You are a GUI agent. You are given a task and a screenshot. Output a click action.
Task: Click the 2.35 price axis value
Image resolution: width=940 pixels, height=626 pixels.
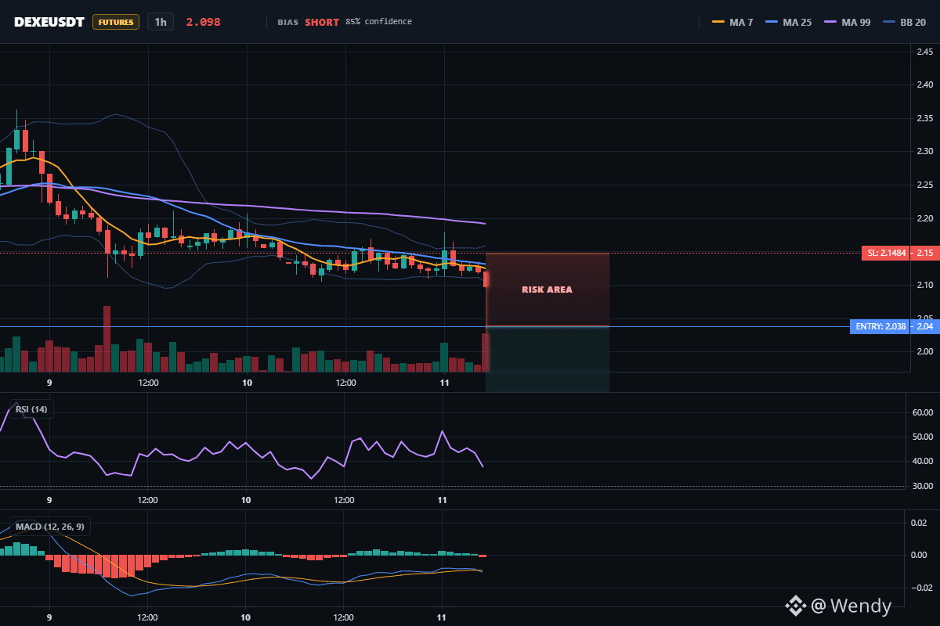click(925, 118)
